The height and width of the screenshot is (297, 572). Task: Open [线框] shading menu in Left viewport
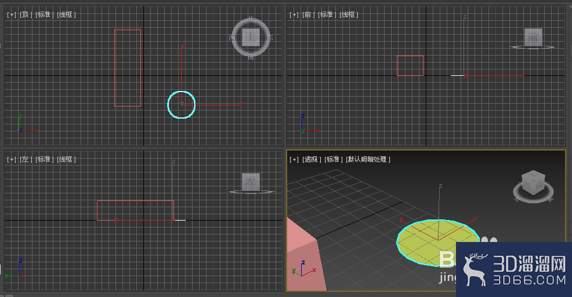pyautogui.click(x=66, y=159)
